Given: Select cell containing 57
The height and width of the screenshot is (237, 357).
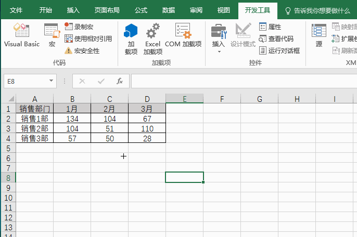Looking at the screenshot, I should (x=72, y=138).
